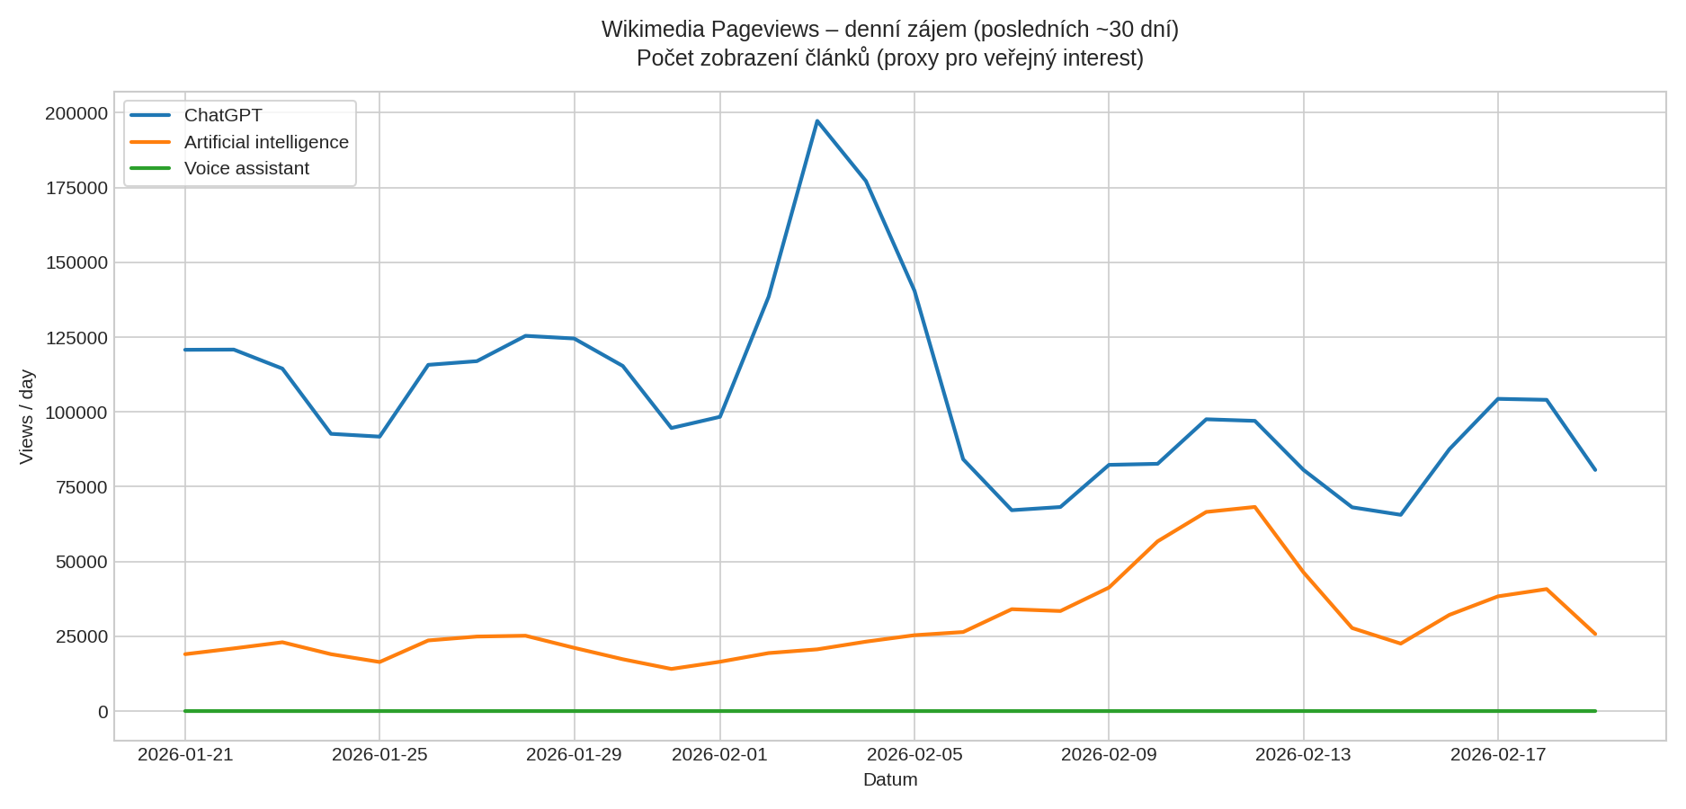Select the Datum axis label
Viewport: 1686px width, 809px height.
[889, 779]
